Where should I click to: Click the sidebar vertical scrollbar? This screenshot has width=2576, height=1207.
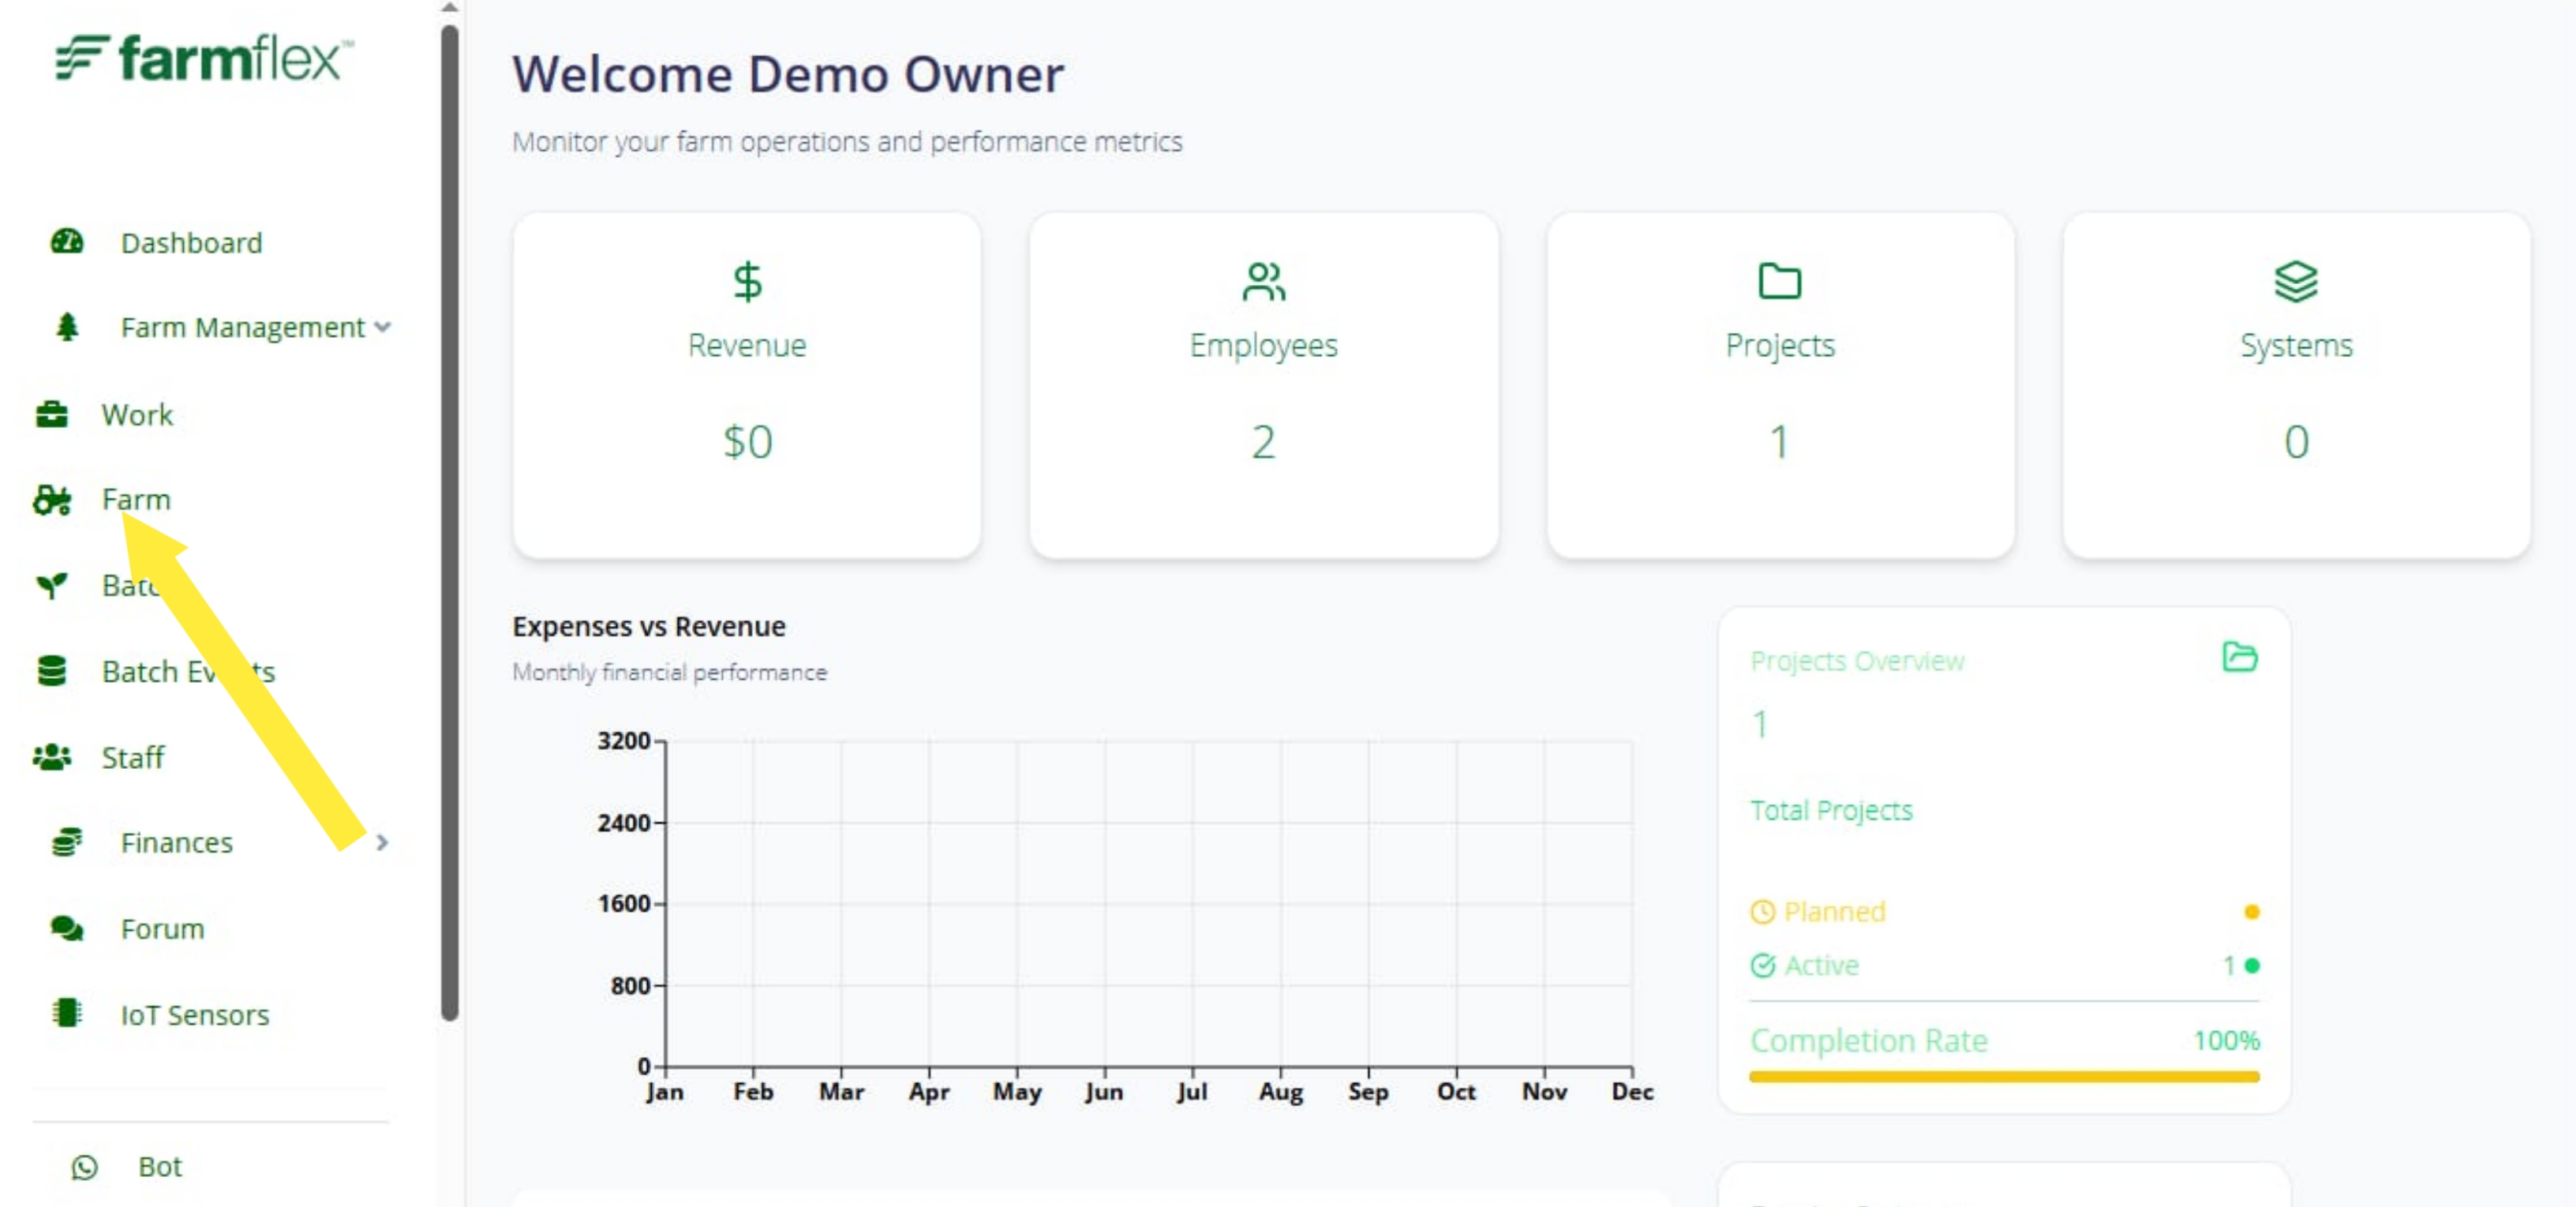coord(450,520)
